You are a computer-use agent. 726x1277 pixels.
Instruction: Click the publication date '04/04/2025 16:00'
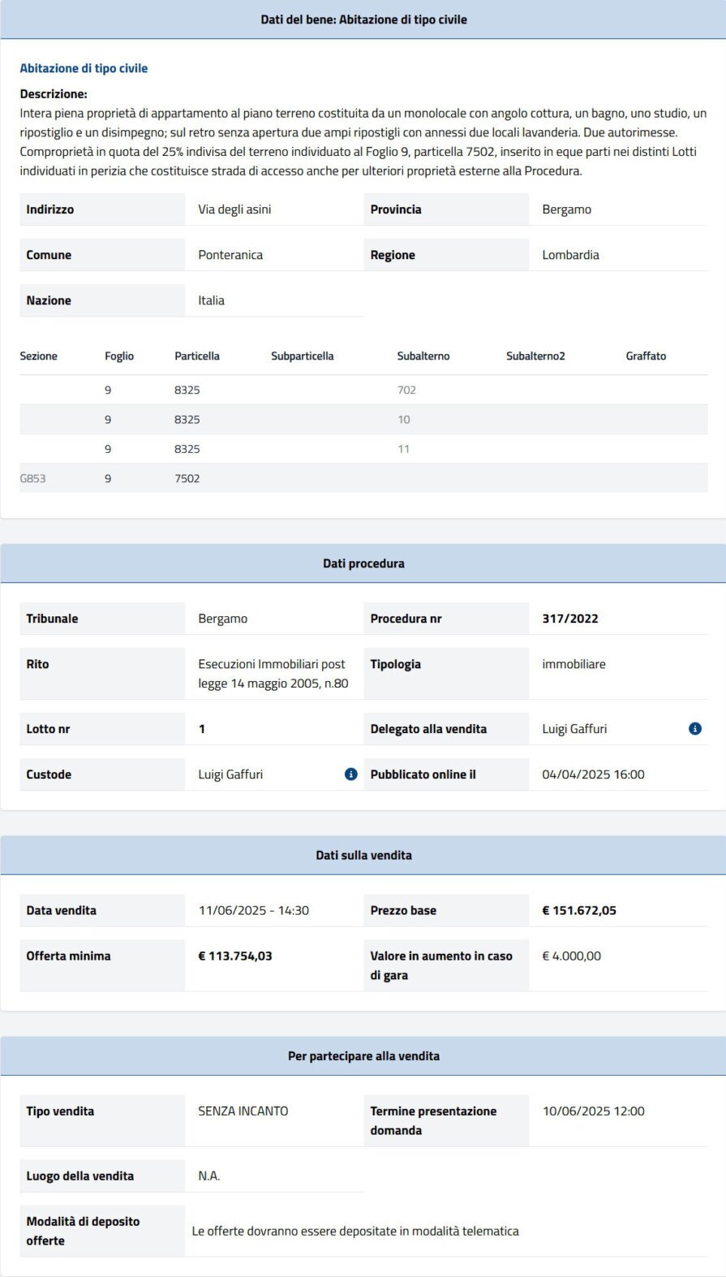click(593, 774)
